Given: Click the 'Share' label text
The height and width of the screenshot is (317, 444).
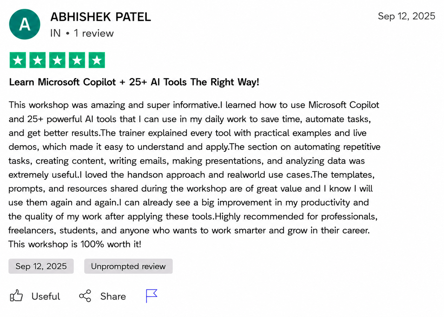Looking at the screenshot, I should point(113,296).
